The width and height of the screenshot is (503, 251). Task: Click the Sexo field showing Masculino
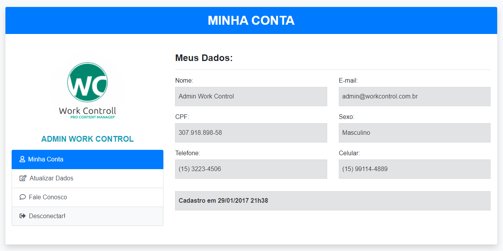tap(415, 133)
